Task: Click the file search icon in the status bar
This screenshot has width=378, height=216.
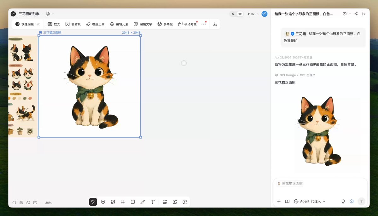Action: click(28, 202)
